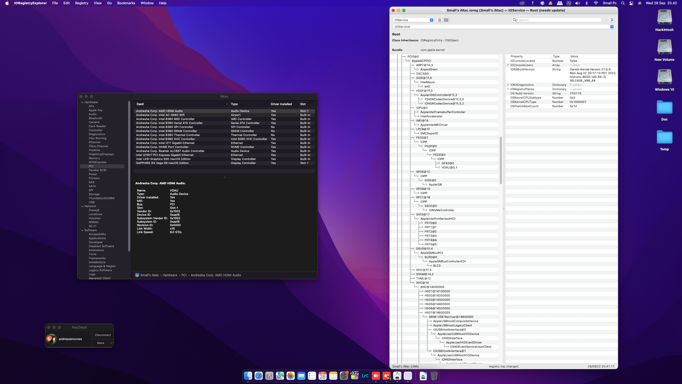Screen dimensions: 682x384
Task: Open Final Cut Pro from the dock
Action: pos(354,376)
